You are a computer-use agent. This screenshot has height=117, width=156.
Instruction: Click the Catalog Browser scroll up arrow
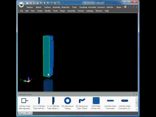click(136, 98)
